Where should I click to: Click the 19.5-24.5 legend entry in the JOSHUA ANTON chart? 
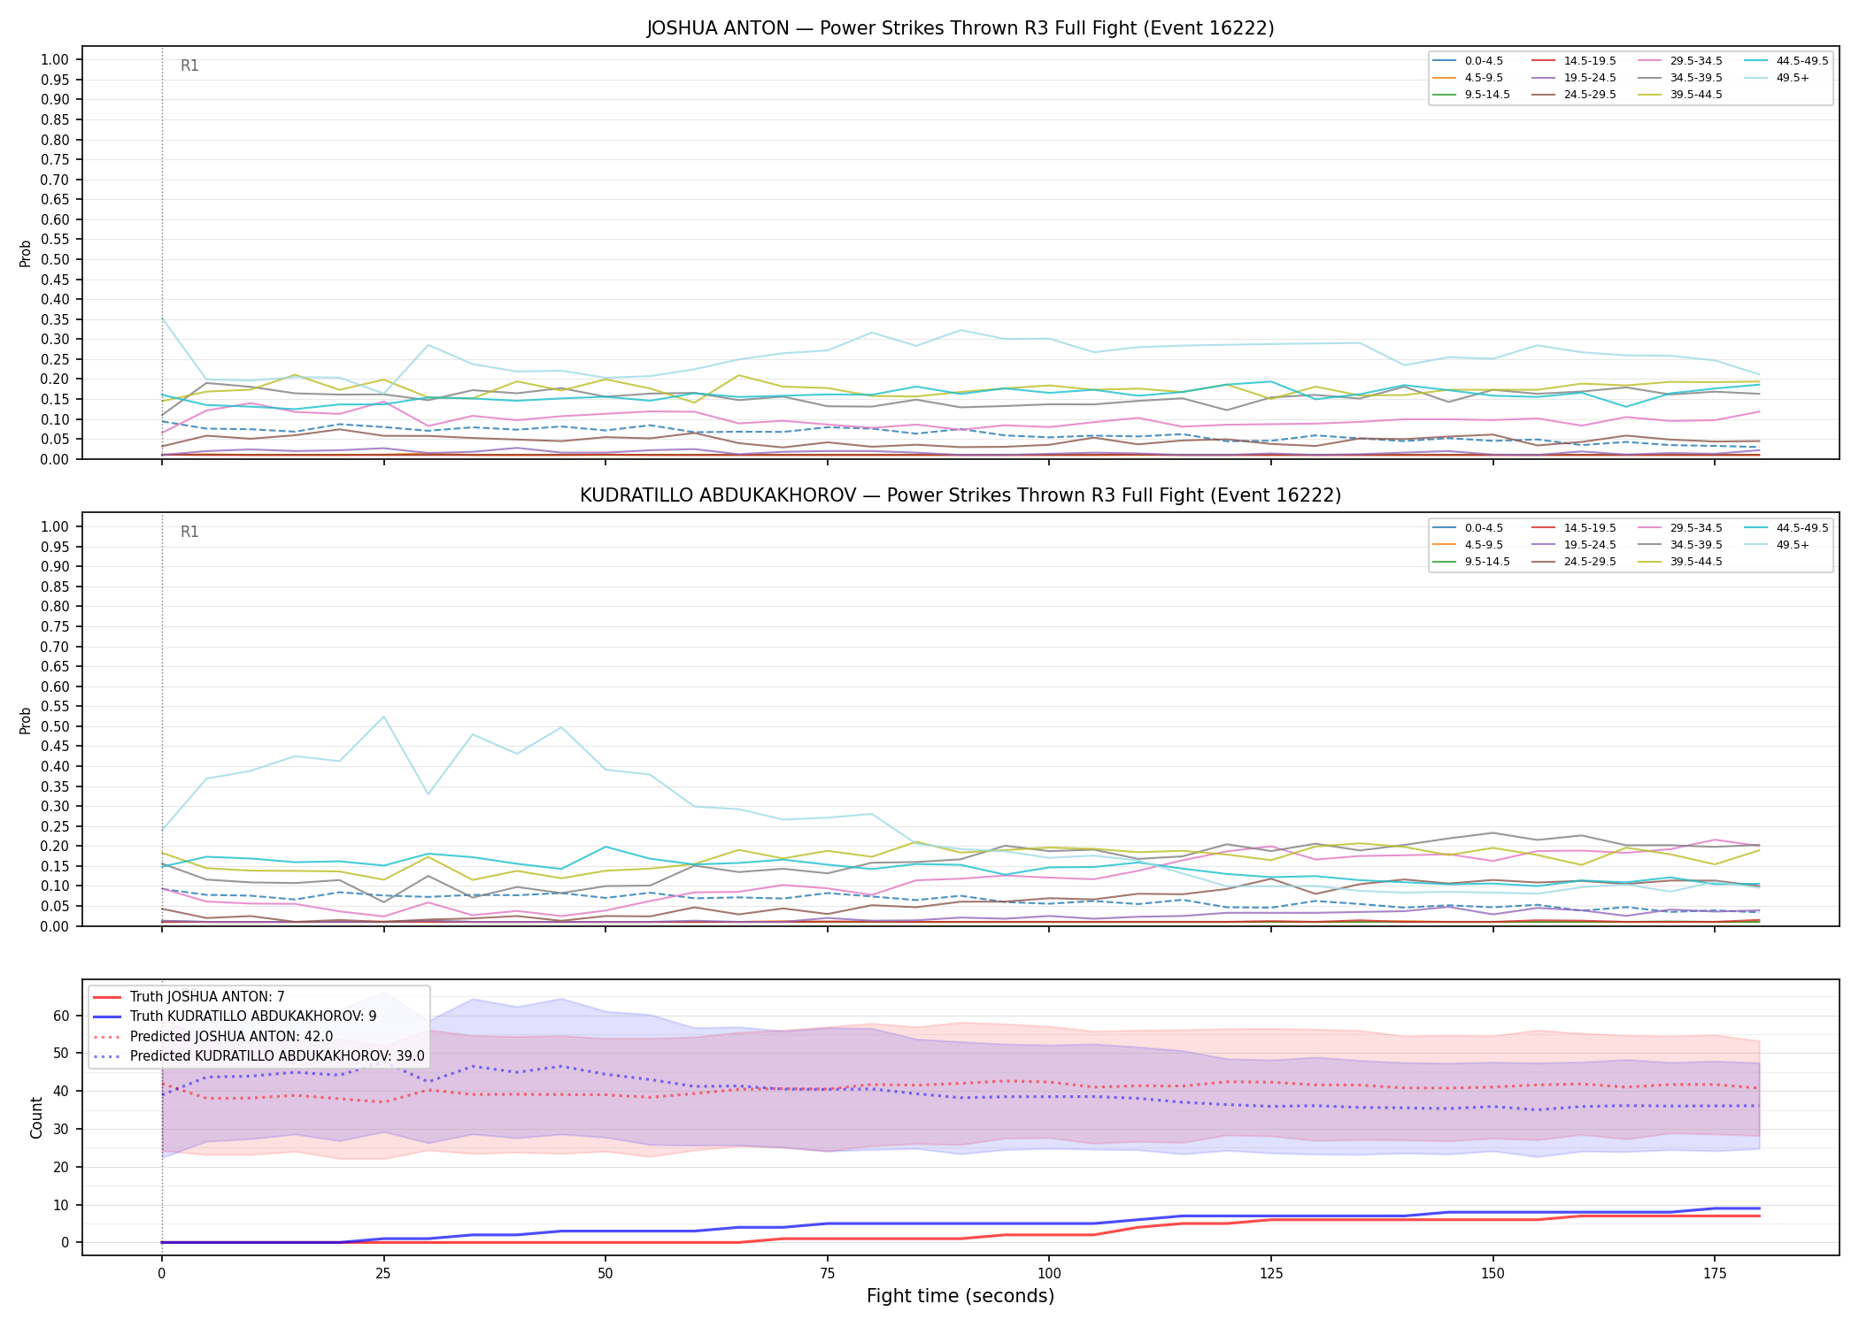click(1574, 78)
